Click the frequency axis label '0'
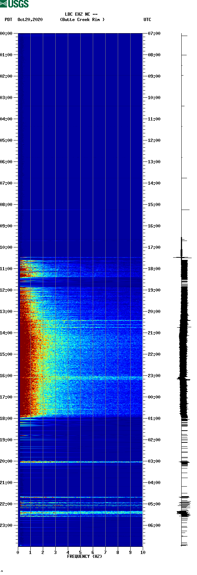The height and width of the screenshot is (575, 197). point(18,553)
